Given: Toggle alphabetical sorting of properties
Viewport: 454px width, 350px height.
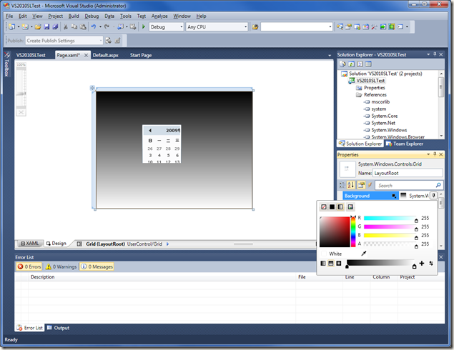Looking at the screenshot, I should pos(351,185).
